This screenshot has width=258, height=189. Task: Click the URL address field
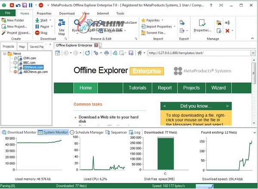coord(198,53)
